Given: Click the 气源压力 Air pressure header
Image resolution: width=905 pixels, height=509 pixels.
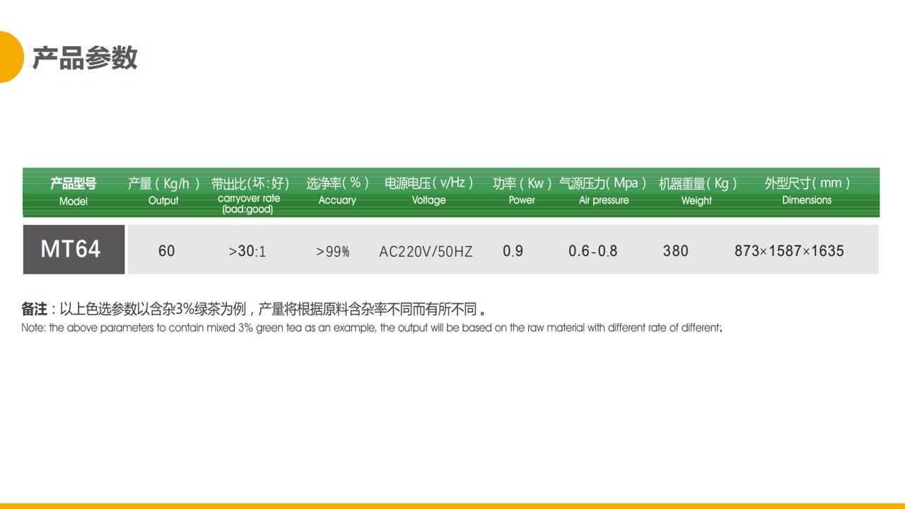Looking at the screenshot, I should point(605,191).
